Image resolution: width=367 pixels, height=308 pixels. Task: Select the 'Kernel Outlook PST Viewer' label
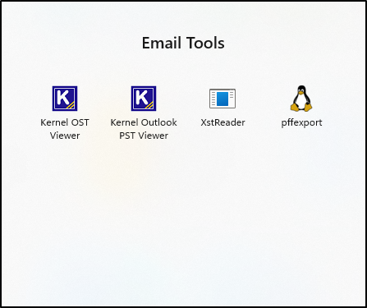pos(144,129)
